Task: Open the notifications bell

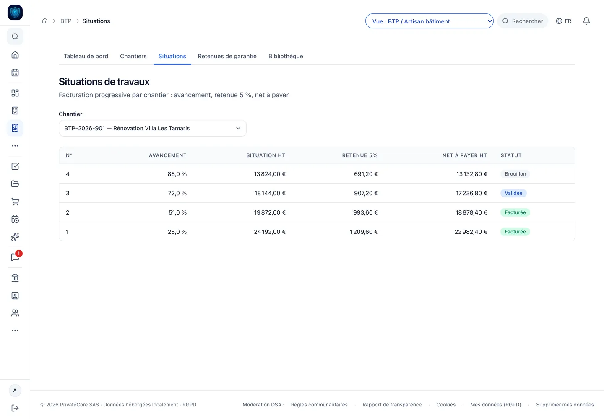Action: pos(586,21)
